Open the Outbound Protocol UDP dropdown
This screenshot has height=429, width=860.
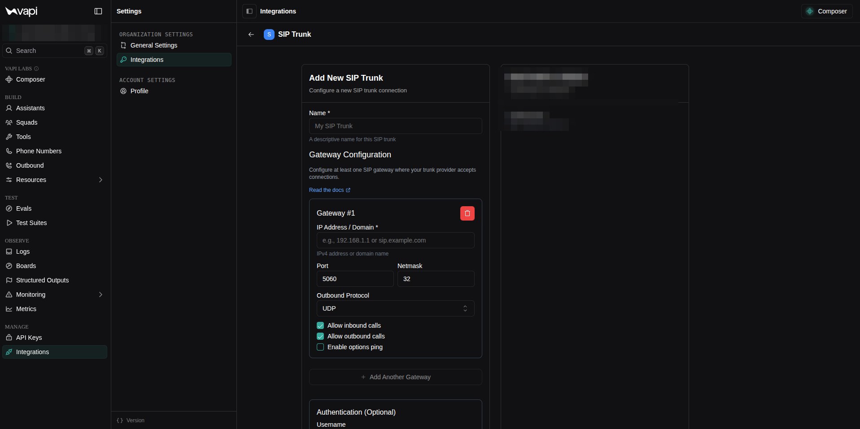[395, 308]
